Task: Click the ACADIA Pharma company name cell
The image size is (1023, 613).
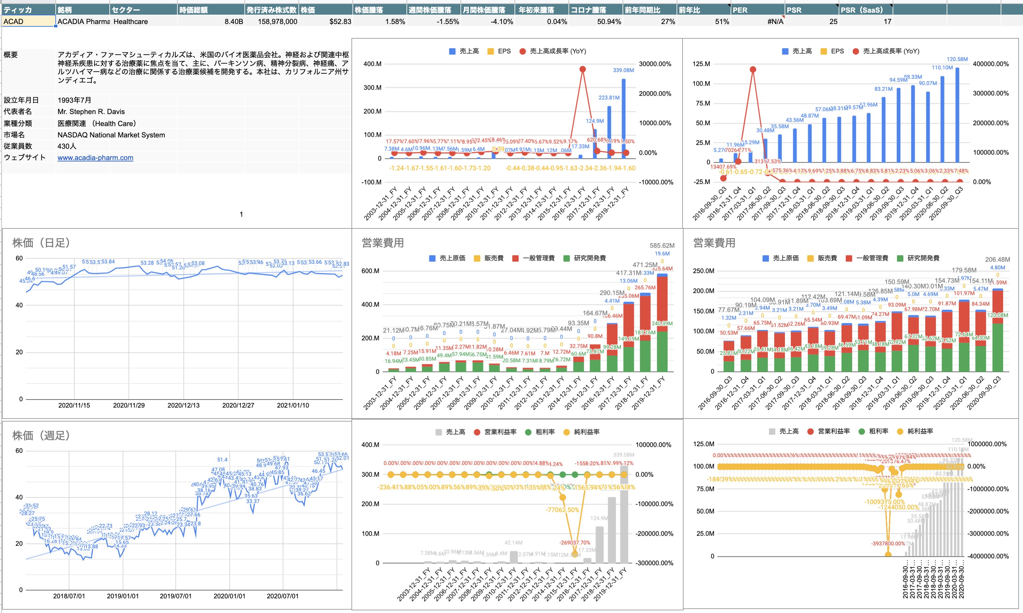Action: coord(83,21)
